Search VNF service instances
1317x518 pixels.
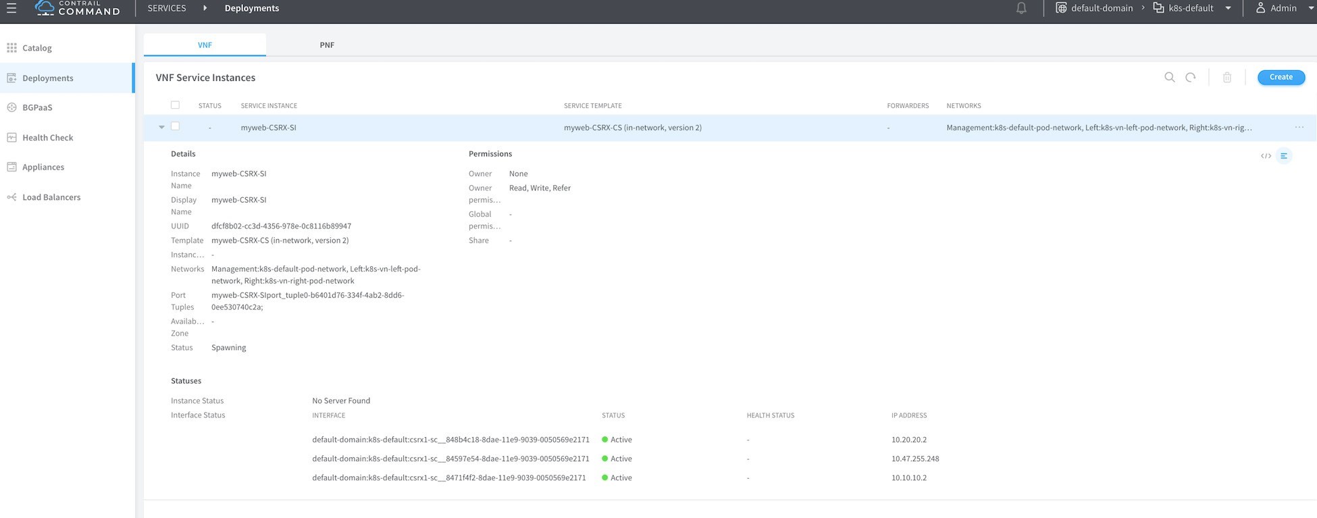(1170, 78)
